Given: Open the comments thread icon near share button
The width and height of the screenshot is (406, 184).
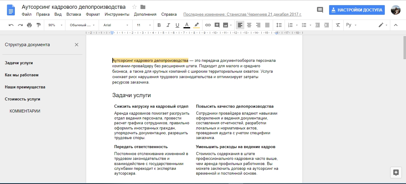Looking at the screenshot, I should [320, 10].
